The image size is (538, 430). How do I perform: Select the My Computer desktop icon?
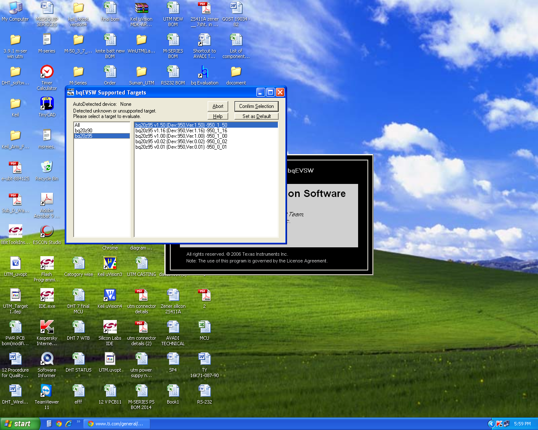[15, 12]
